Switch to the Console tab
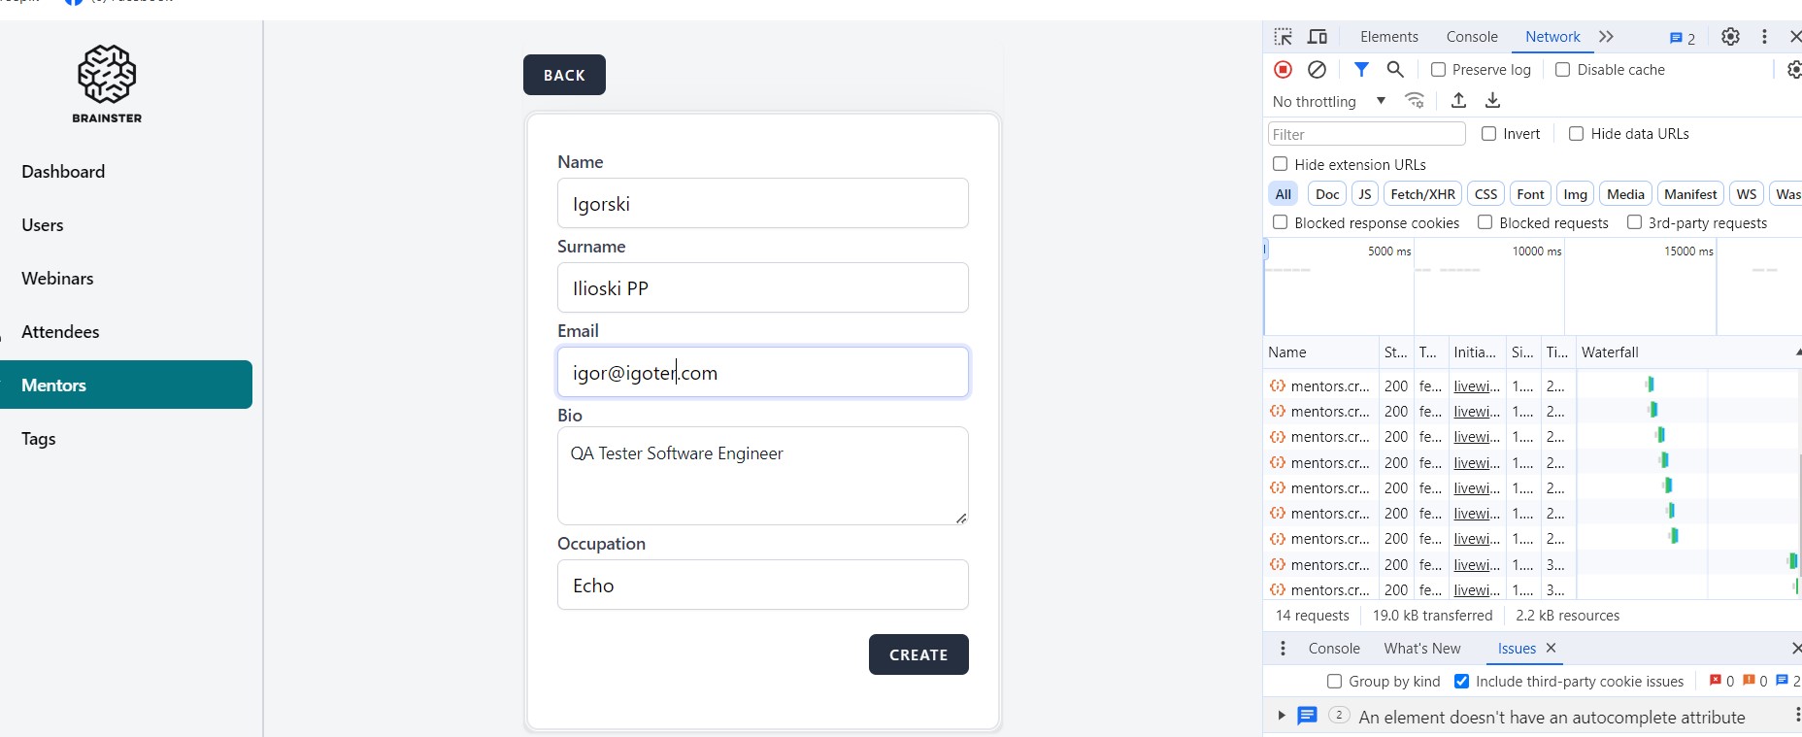Viewport: 1802px width, 737px height. [1471, 37]
